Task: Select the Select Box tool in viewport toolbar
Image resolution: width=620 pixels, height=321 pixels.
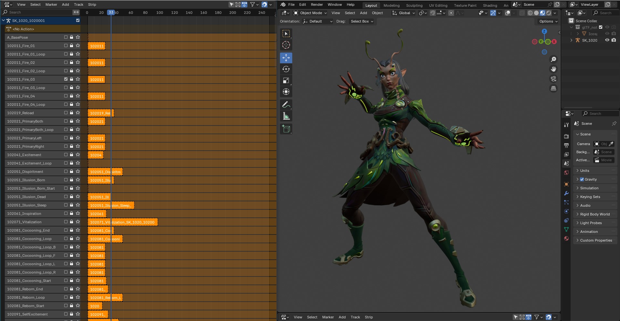Action: [286, 34]
